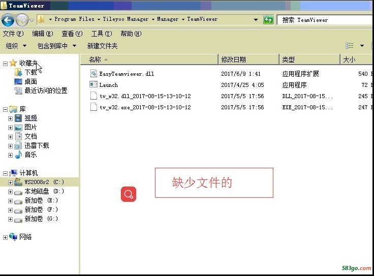Sort by the 修改日期 column header
Image resolution: width=374 pixels, height=276 pixels.
point(248,59)
